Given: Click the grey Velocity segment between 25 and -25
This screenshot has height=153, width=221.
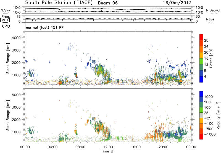Looking at the screenshot, I should 201,115.
